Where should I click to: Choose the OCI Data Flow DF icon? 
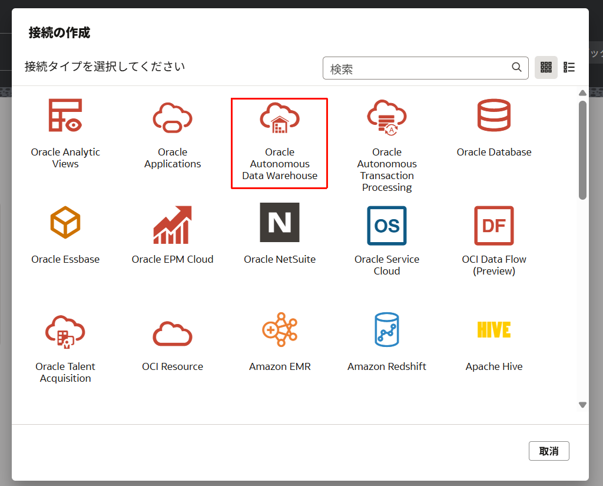(x=494, y=226)
